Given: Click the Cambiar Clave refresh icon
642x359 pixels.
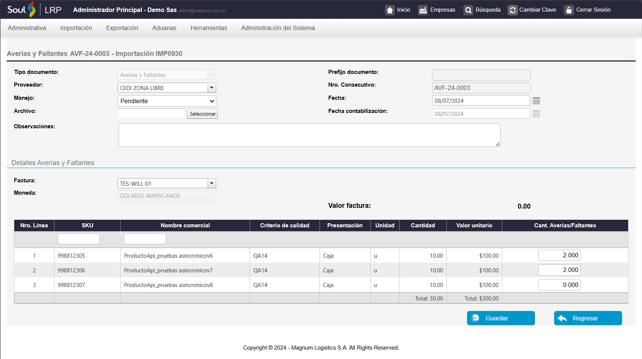Looking at the screenshot, I should tap(512, 10).
